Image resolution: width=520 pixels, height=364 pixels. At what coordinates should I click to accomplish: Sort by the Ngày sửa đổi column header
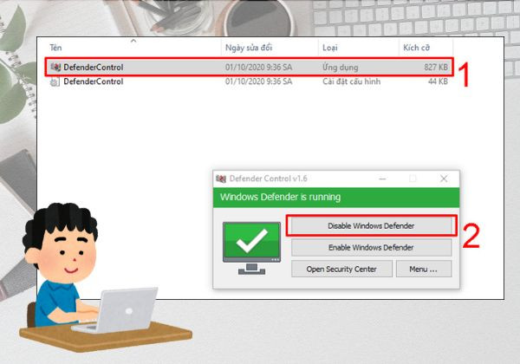(249, 48)
